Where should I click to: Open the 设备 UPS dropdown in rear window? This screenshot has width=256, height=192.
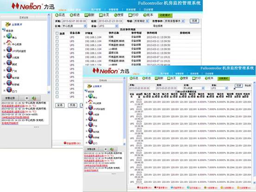point(108,26)
